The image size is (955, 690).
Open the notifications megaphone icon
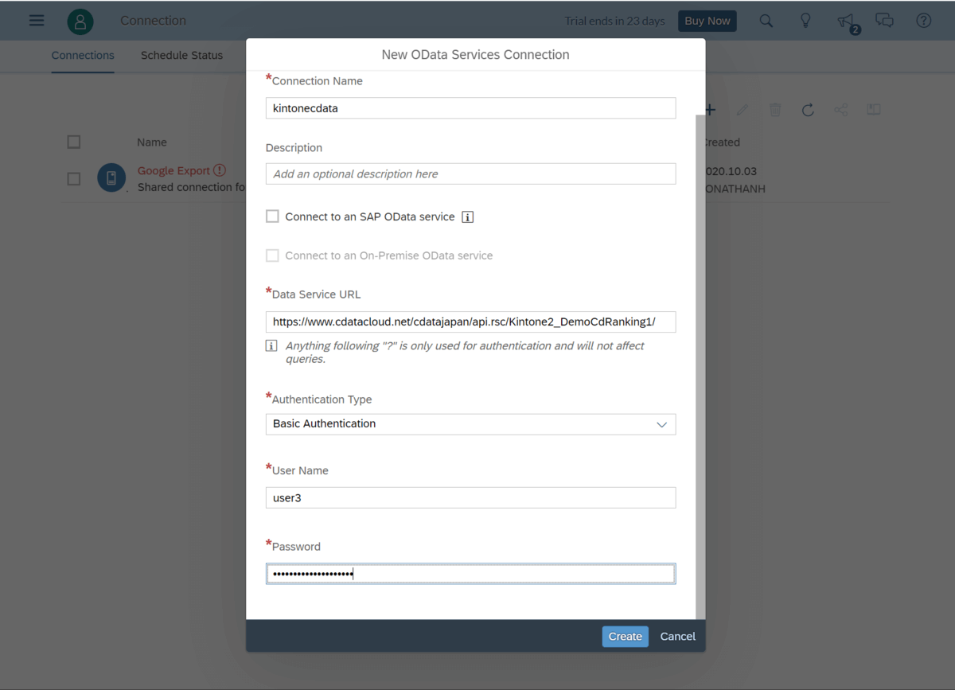pyautogui.click(x=846, y=21)
